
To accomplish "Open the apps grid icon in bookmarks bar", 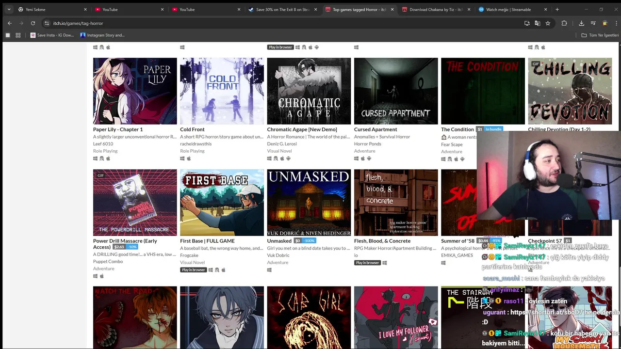I will click(x=18, y=35).
